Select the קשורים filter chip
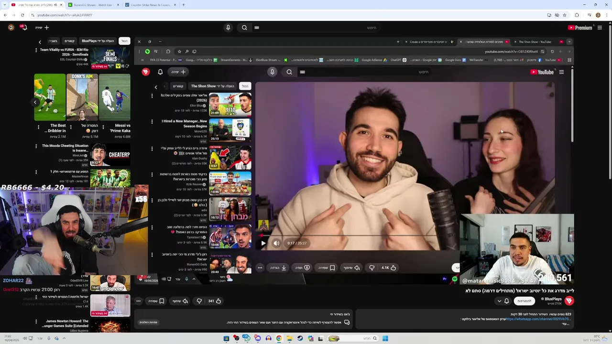 pyautogui.click(x=69, y=41)
